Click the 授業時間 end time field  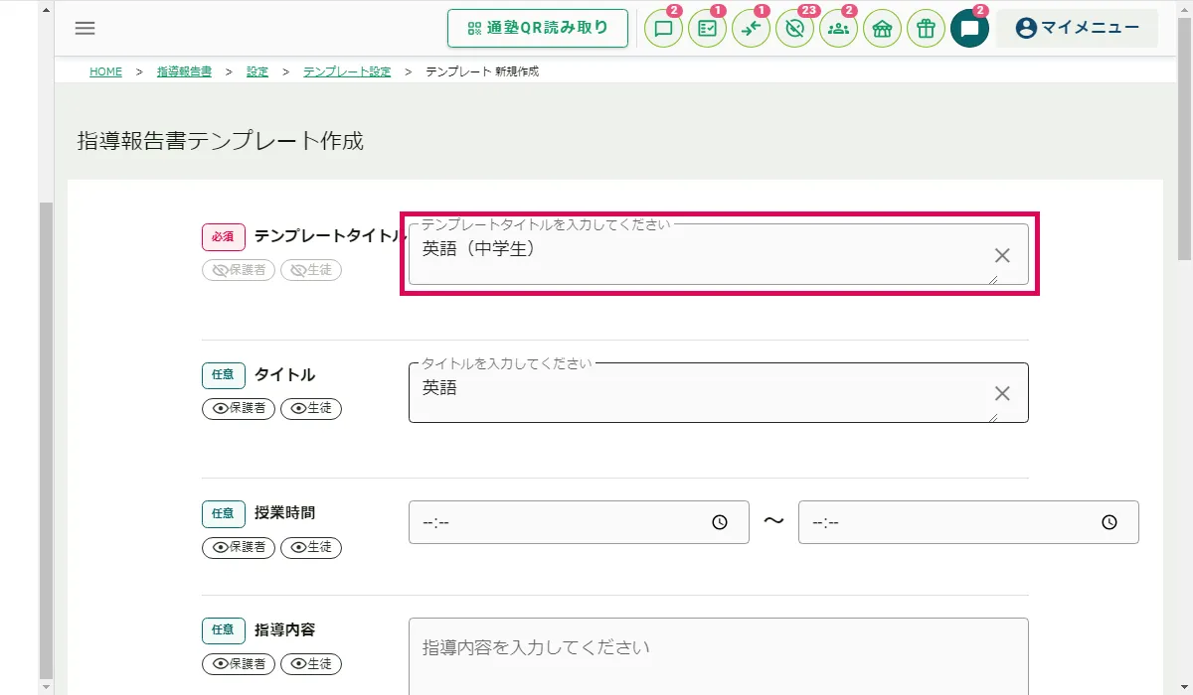click(968, 522)
